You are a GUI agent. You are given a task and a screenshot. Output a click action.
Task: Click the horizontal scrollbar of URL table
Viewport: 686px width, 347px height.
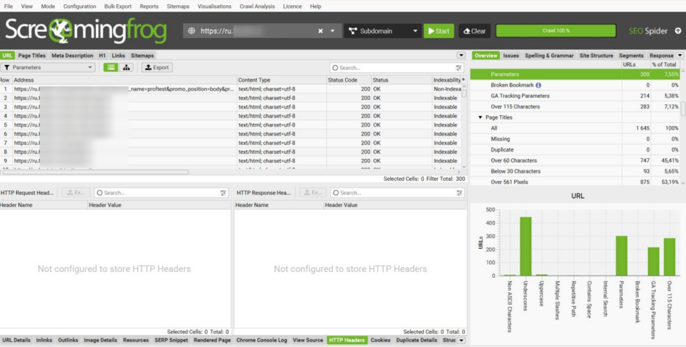[x=95, y=172]
